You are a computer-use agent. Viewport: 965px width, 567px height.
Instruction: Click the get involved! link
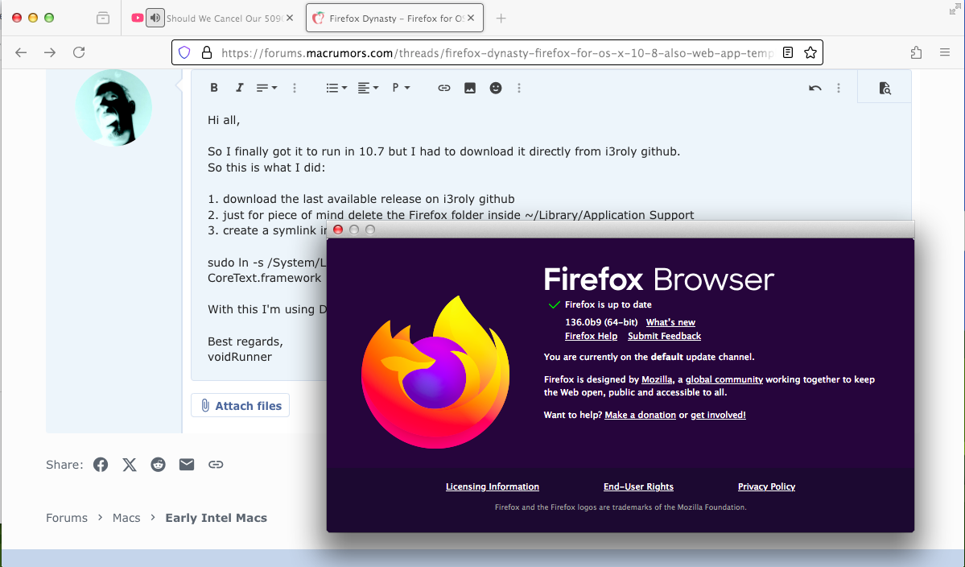pyautogui.click(x=718, y=415)
